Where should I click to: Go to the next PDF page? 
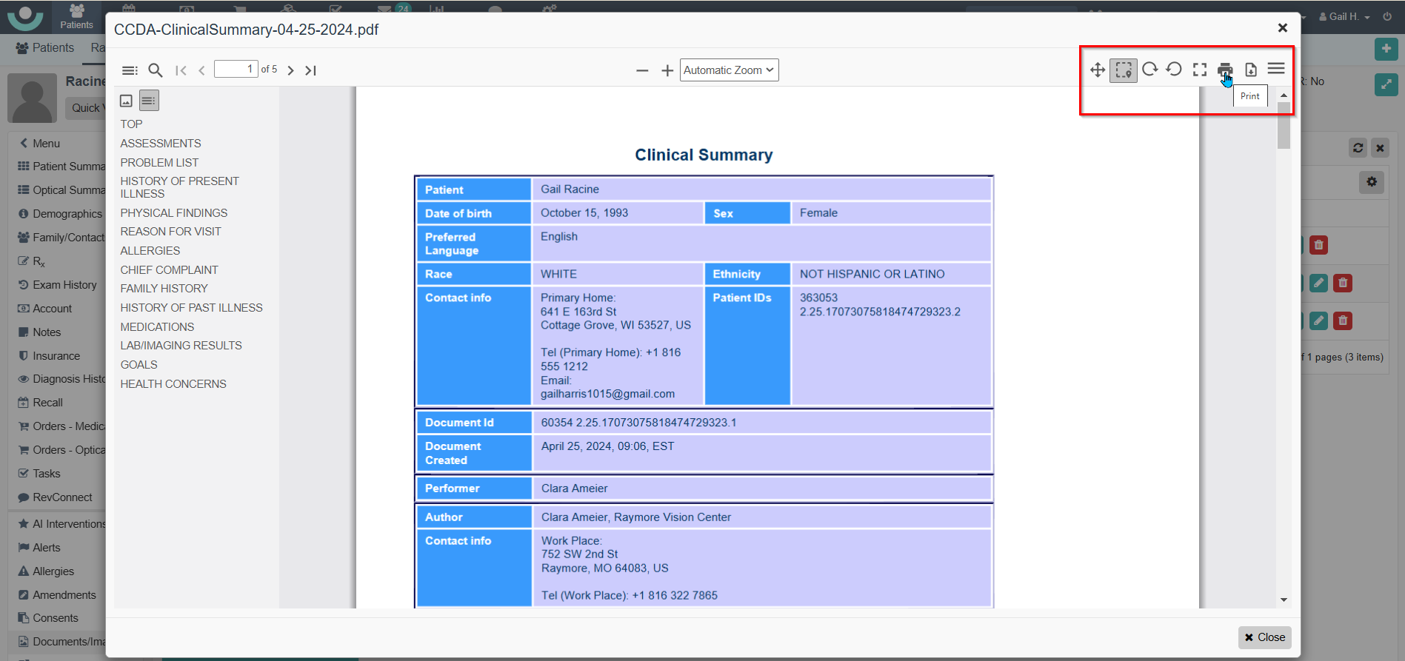(x=290, y=70)
